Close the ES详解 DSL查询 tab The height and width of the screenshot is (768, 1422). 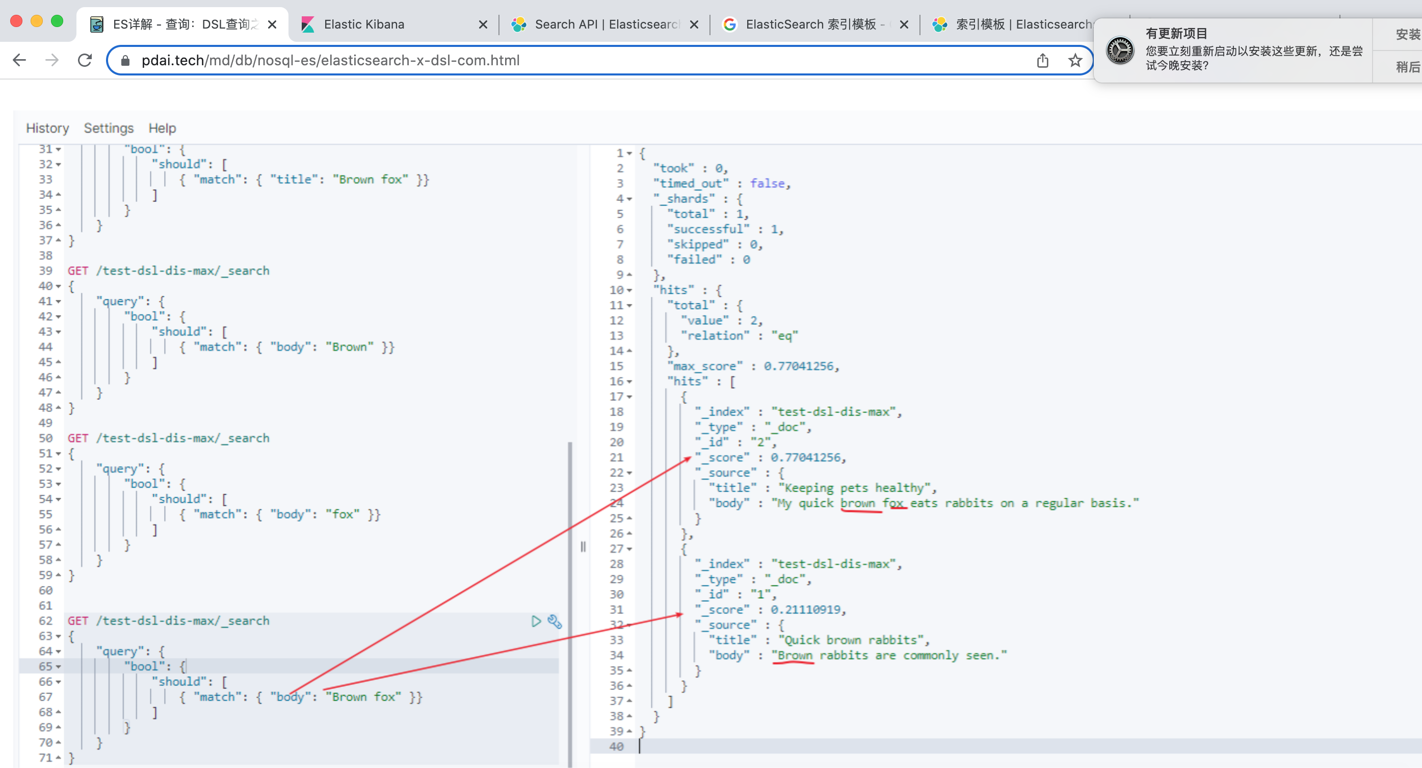point(272,24)
